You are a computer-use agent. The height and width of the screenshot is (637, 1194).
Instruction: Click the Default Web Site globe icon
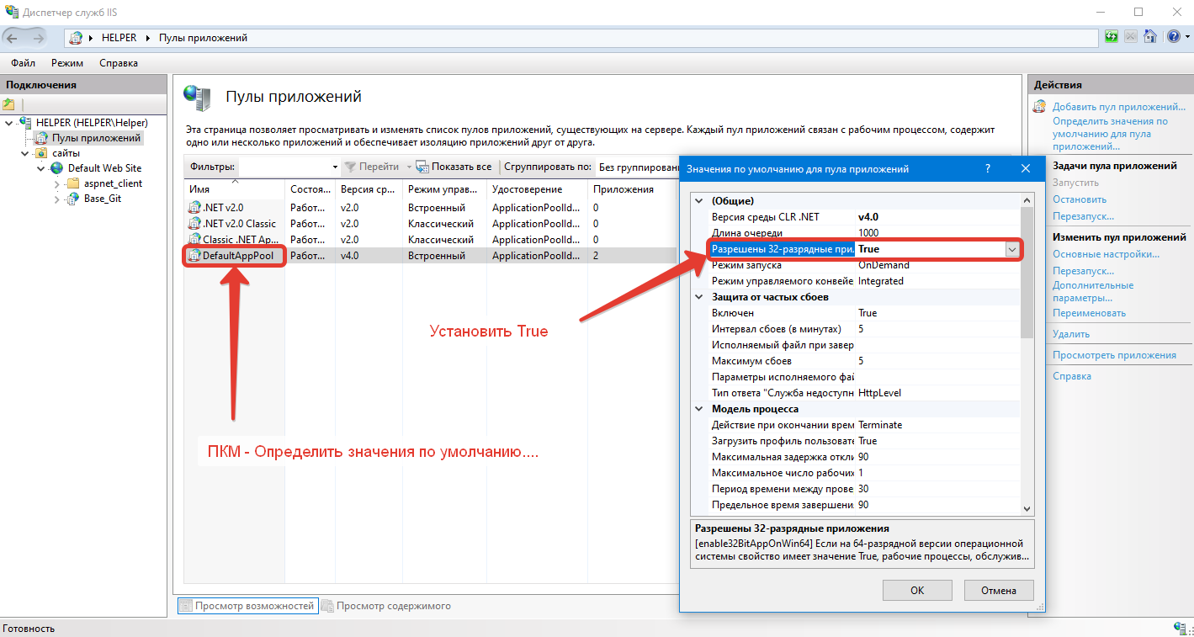(57, 167)
